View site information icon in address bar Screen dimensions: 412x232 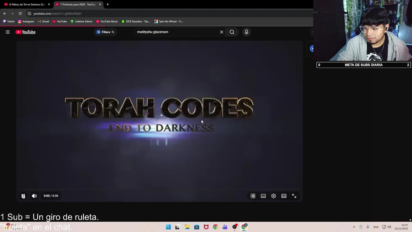click(x=29, y=14)
